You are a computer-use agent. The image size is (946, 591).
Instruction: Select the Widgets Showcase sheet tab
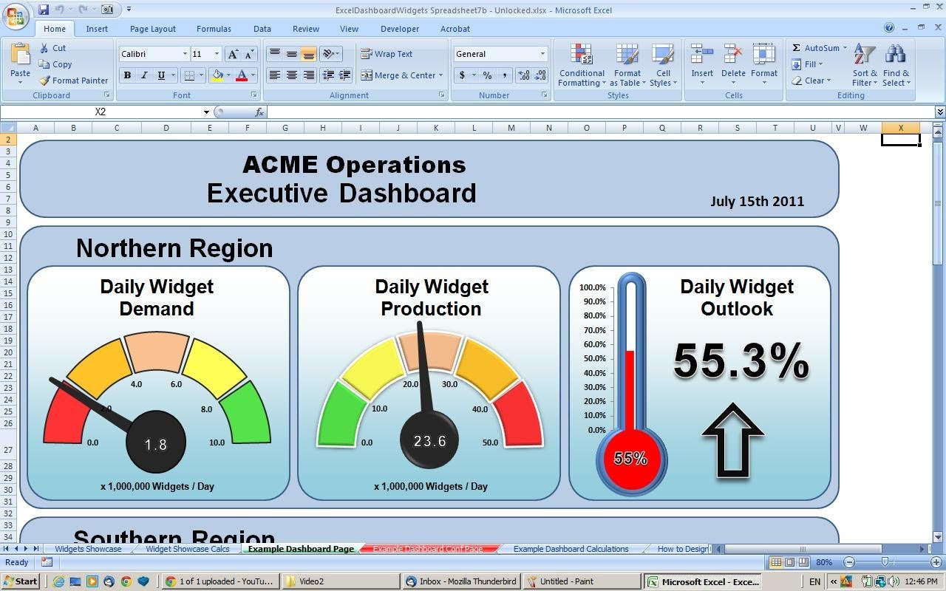coord(88,549)
